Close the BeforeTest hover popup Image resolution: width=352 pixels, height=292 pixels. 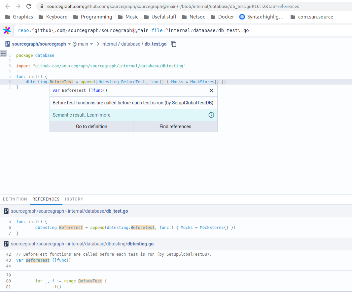click(211, 91)
